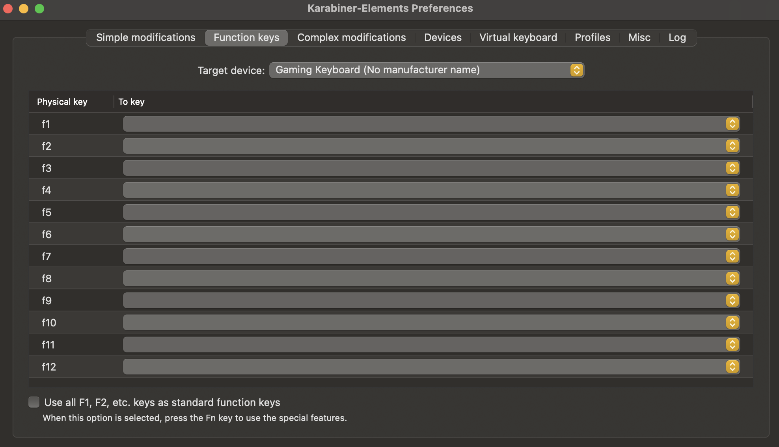
Task: Click the yellow minimize window button
Action: [x=24, y=8]
